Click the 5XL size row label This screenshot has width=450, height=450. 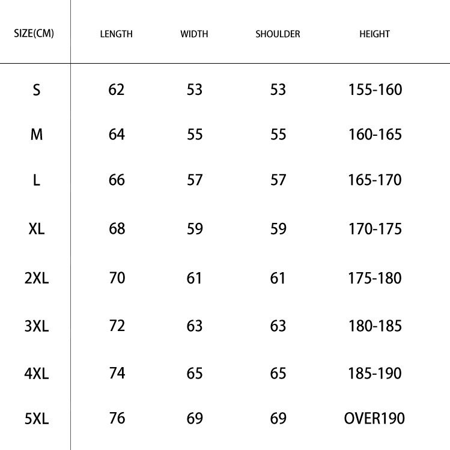click(x=37, y=419)
